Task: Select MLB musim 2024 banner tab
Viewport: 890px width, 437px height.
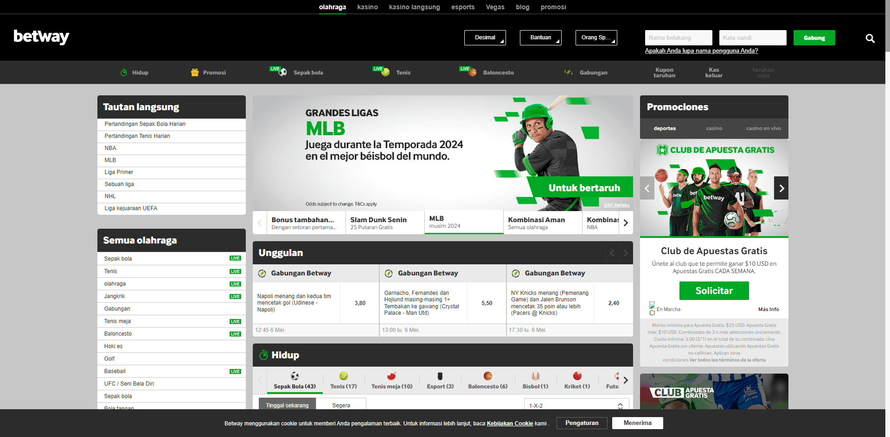Action: pos(464,222)
